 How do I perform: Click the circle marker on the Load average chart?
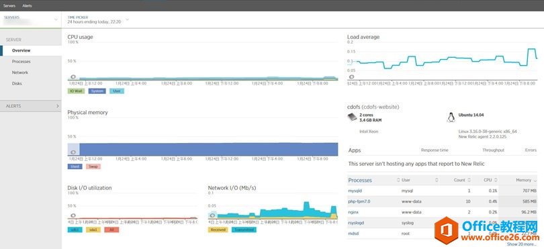351,77
